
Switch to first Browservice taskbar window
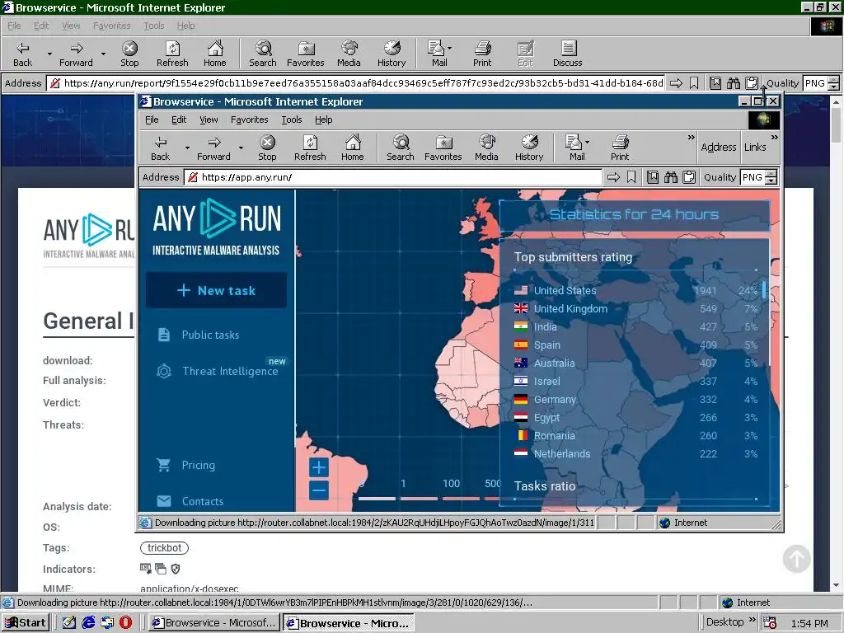point(213,623)
